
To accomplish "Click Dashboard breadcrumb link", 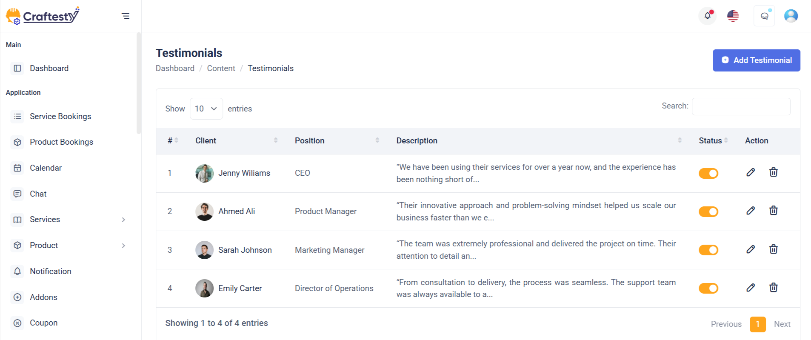I will (x=175, y=69).
